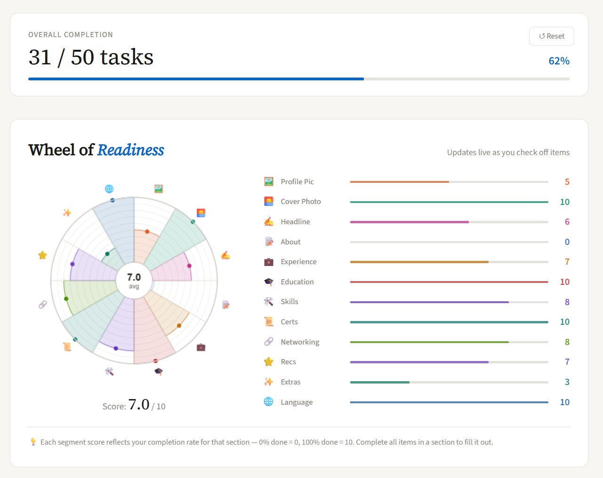
Task: Click the Headline score value 6
Action: (567, 222)
